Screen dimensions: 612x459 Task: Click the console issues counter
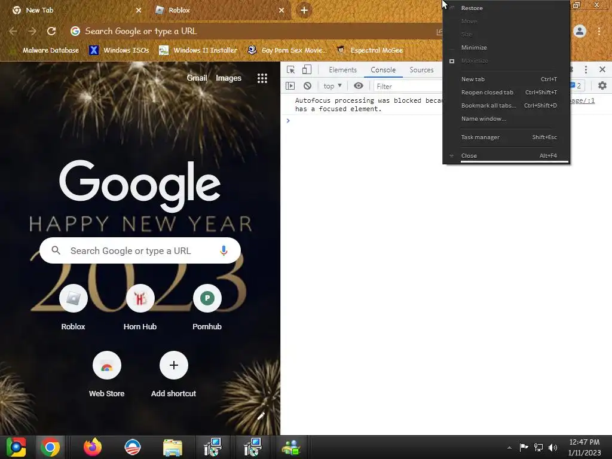coord(577,85)
